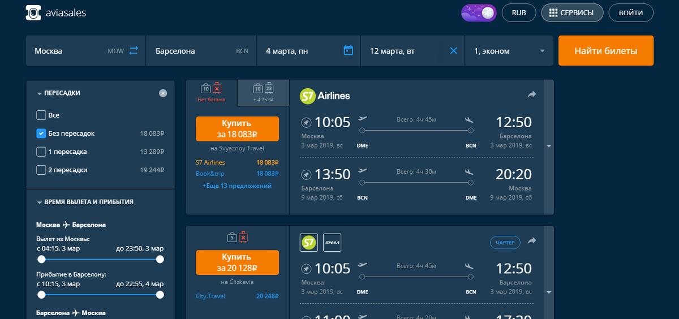Image resolution: width=679 pixels, height=319 pixels.
Task: Open the RUB currency selector
Action: point(519,12)
